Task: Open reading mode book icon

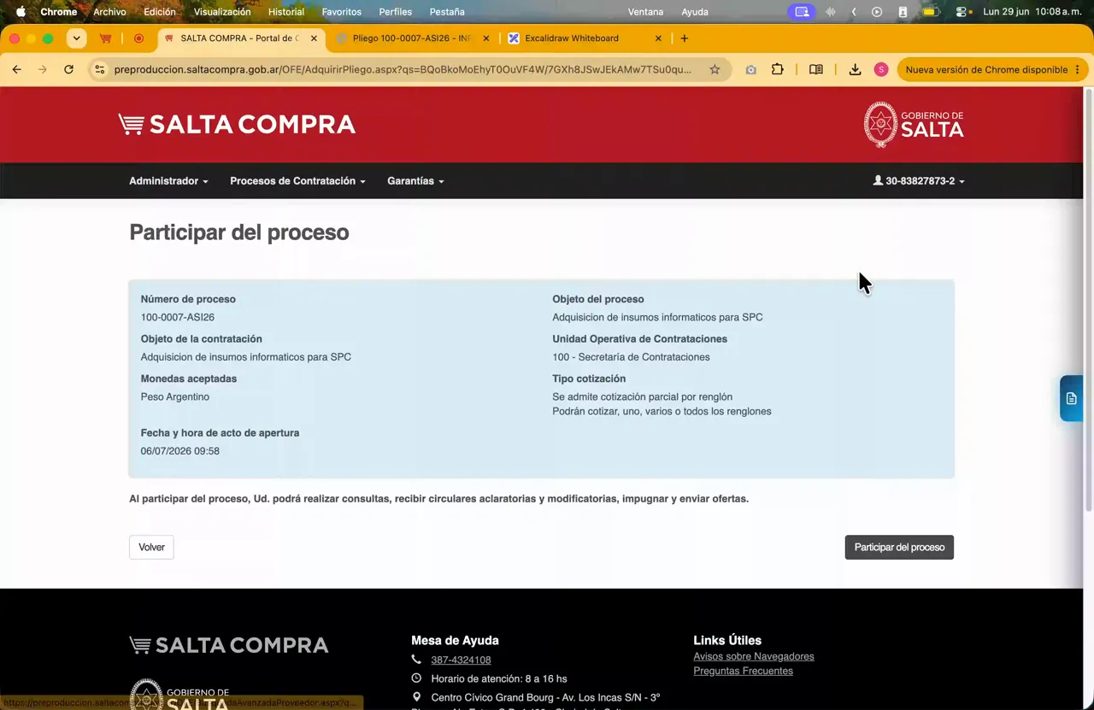Action: [816, 69]
